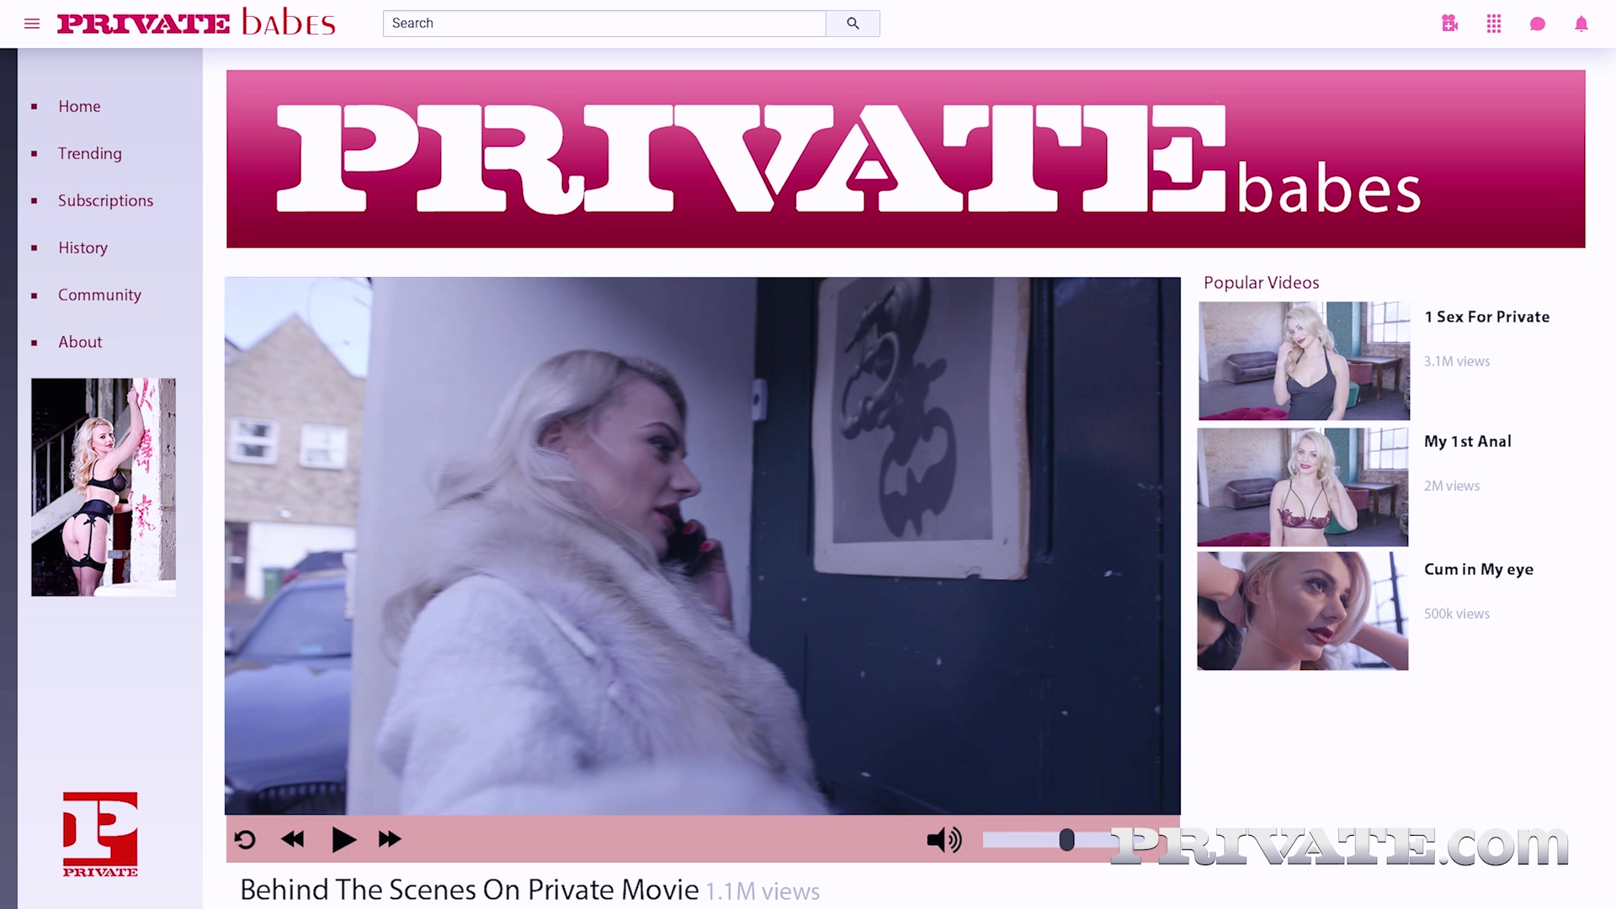Open the notifications bell icon

coord(1581,24)
